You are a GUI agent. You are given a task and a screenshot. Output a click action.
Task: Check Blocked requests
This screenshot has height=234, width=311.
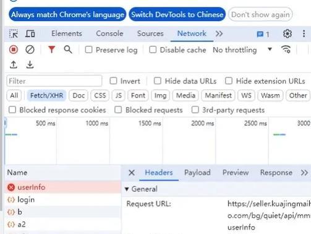pos(118,110)
